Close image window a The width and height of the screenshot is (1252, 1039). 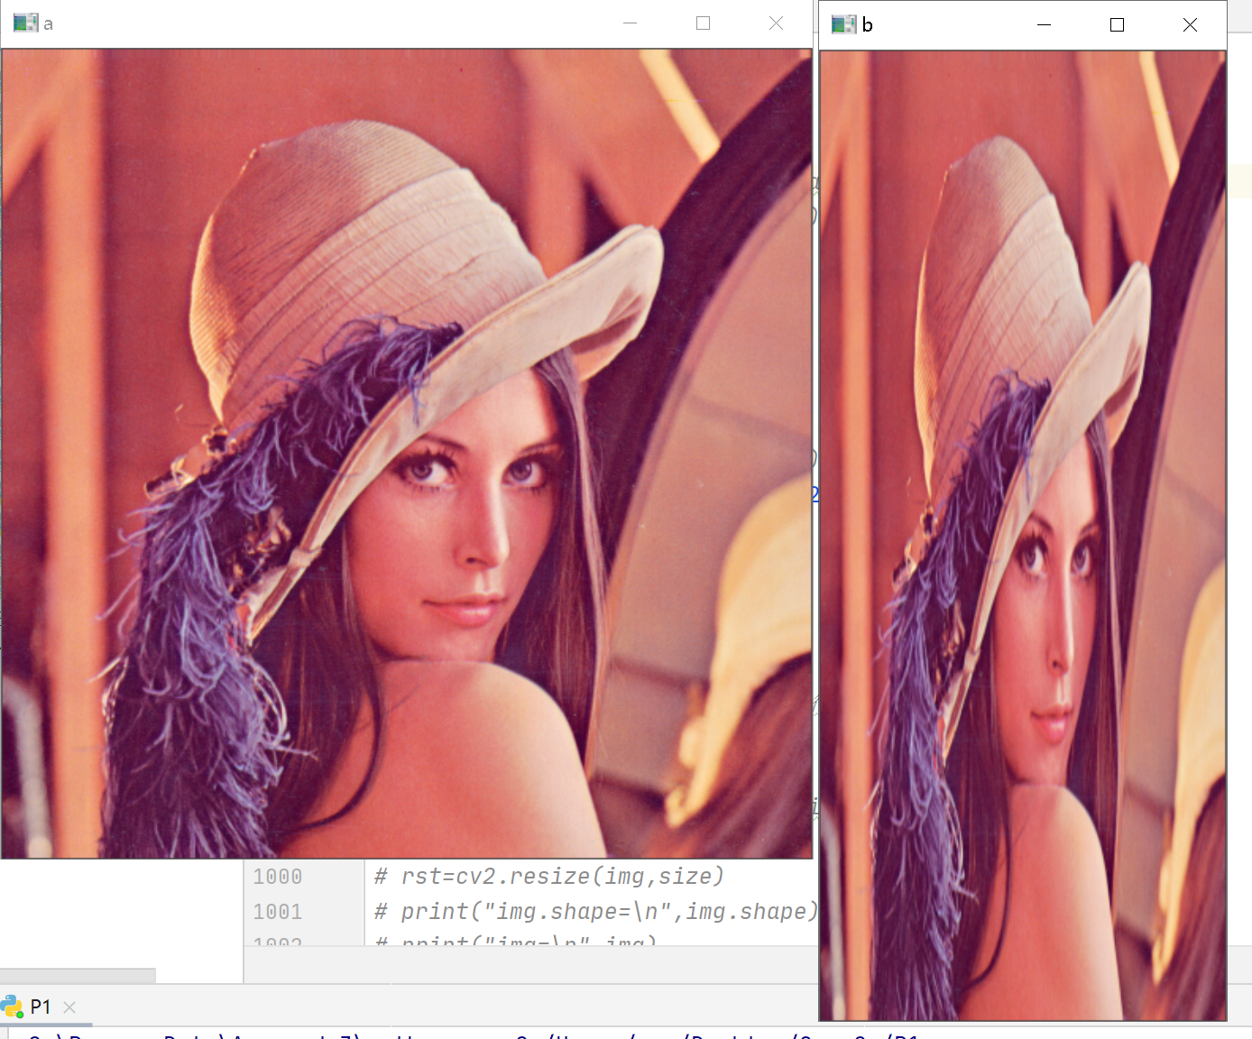(x=776, y=23)
